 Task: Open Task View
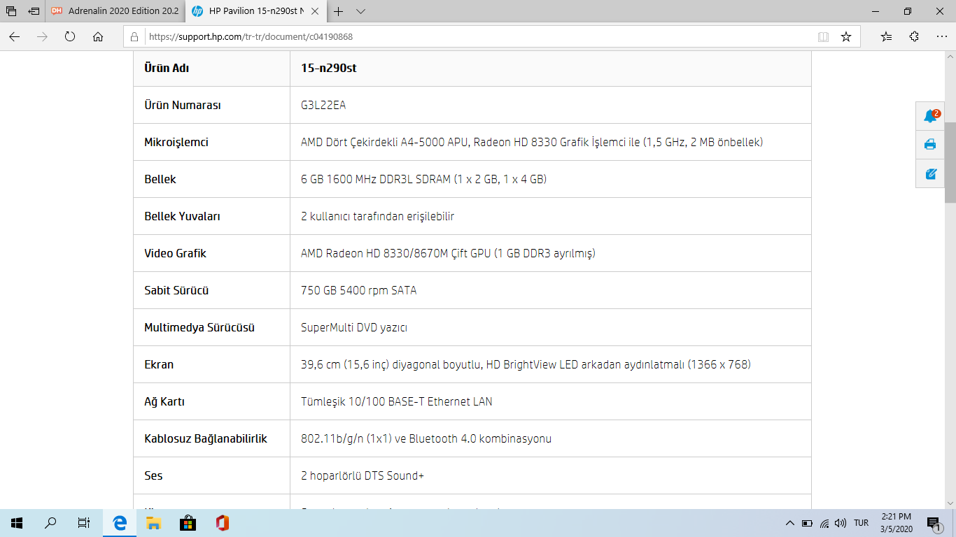click(x=84, y=522)
